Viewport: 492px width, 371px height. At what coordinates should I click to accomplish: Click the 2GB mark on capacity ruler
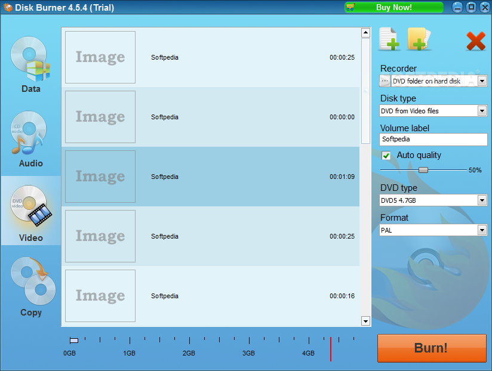pos(189,353)
